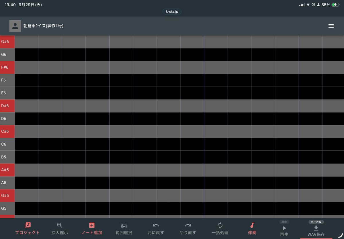Image resolution: width=344 pixels, height=239 pixels.
Task: Select the D6 piano key
Action: [7, 119]
